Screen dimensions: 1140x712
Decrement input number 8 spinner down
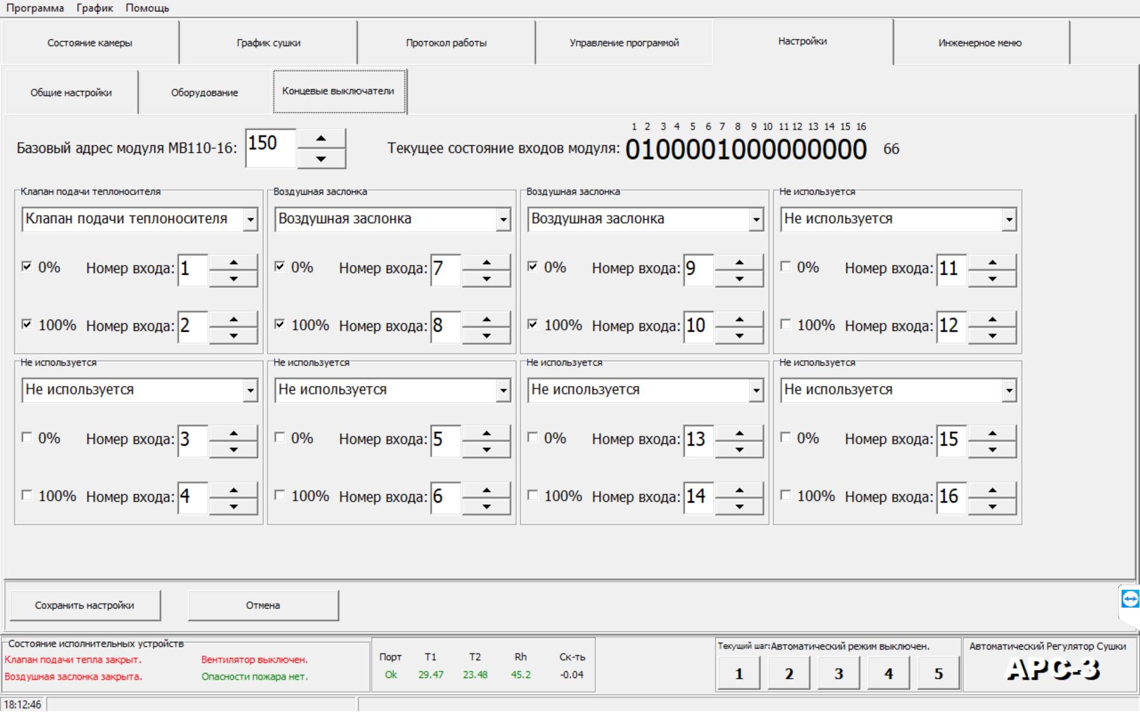tap(486, 336)
